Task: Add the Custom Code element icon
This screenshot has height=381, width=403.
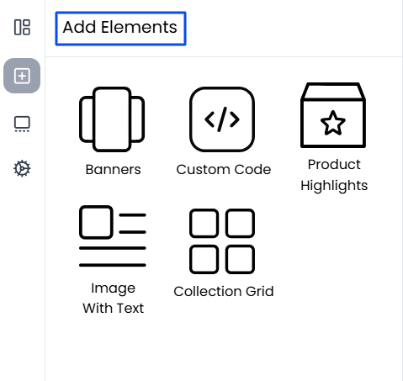Action: 222,119
